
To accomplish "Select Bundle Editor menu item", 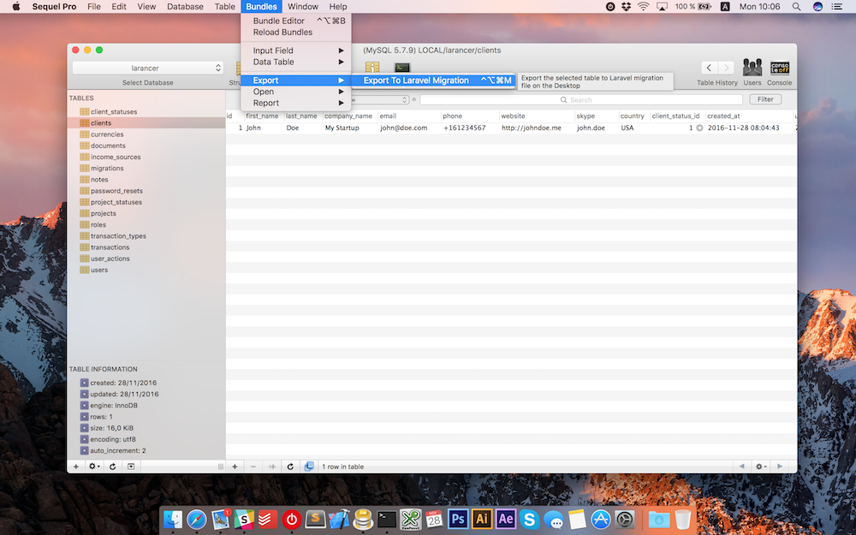I will tap(278, 21).
